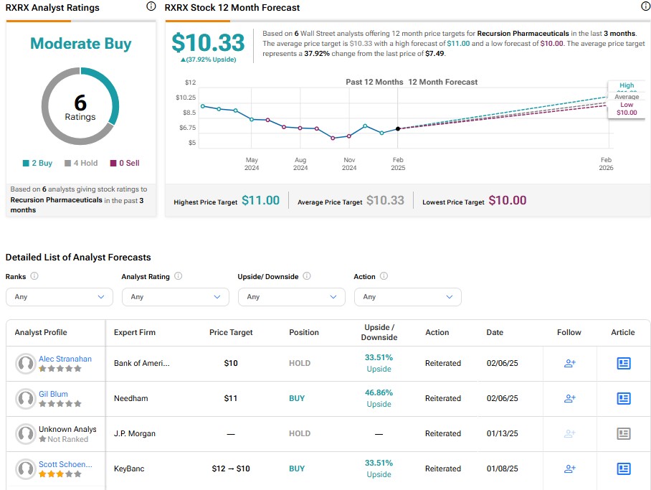
Task: Click info icon beside Upside/Downside filter
Action: coord(307,276)
